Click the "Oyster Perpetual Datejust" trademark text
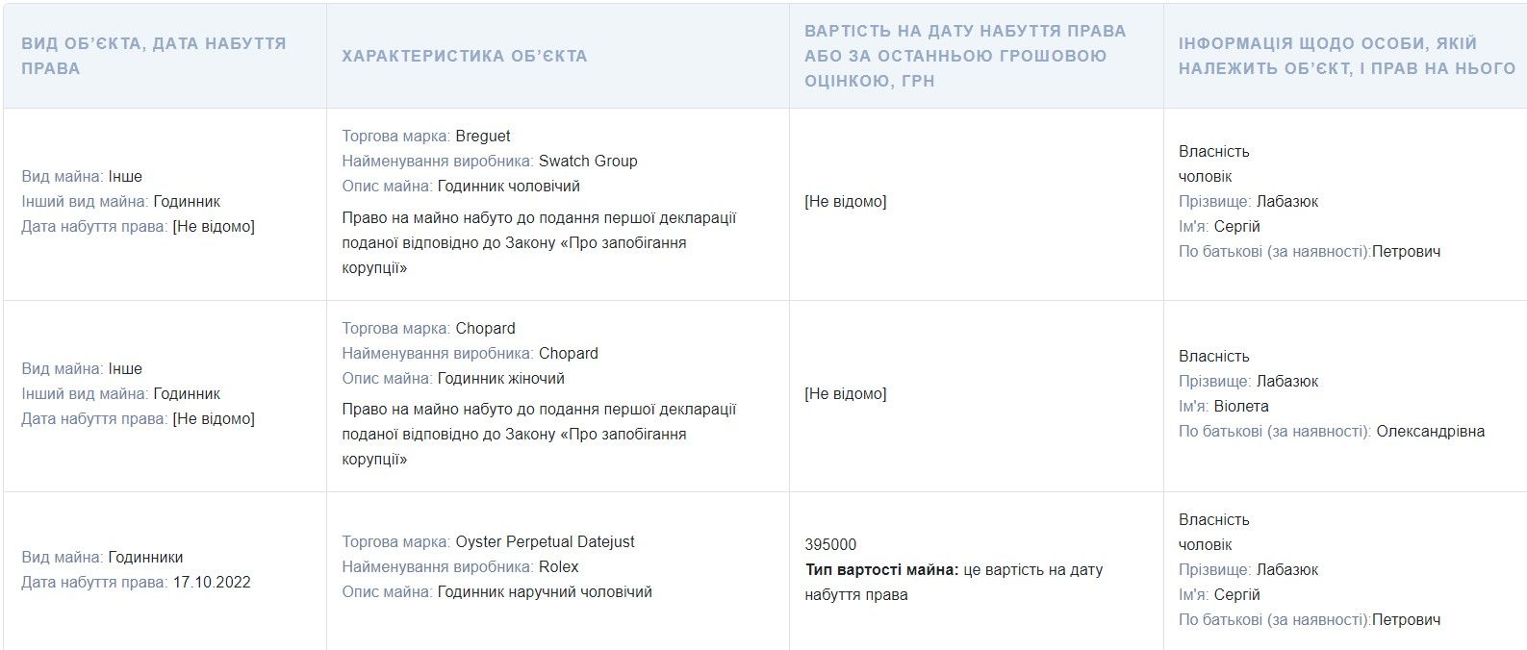 point(545,541)
